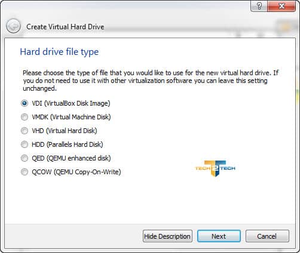Select the VMDK radio button

(25, 117)
